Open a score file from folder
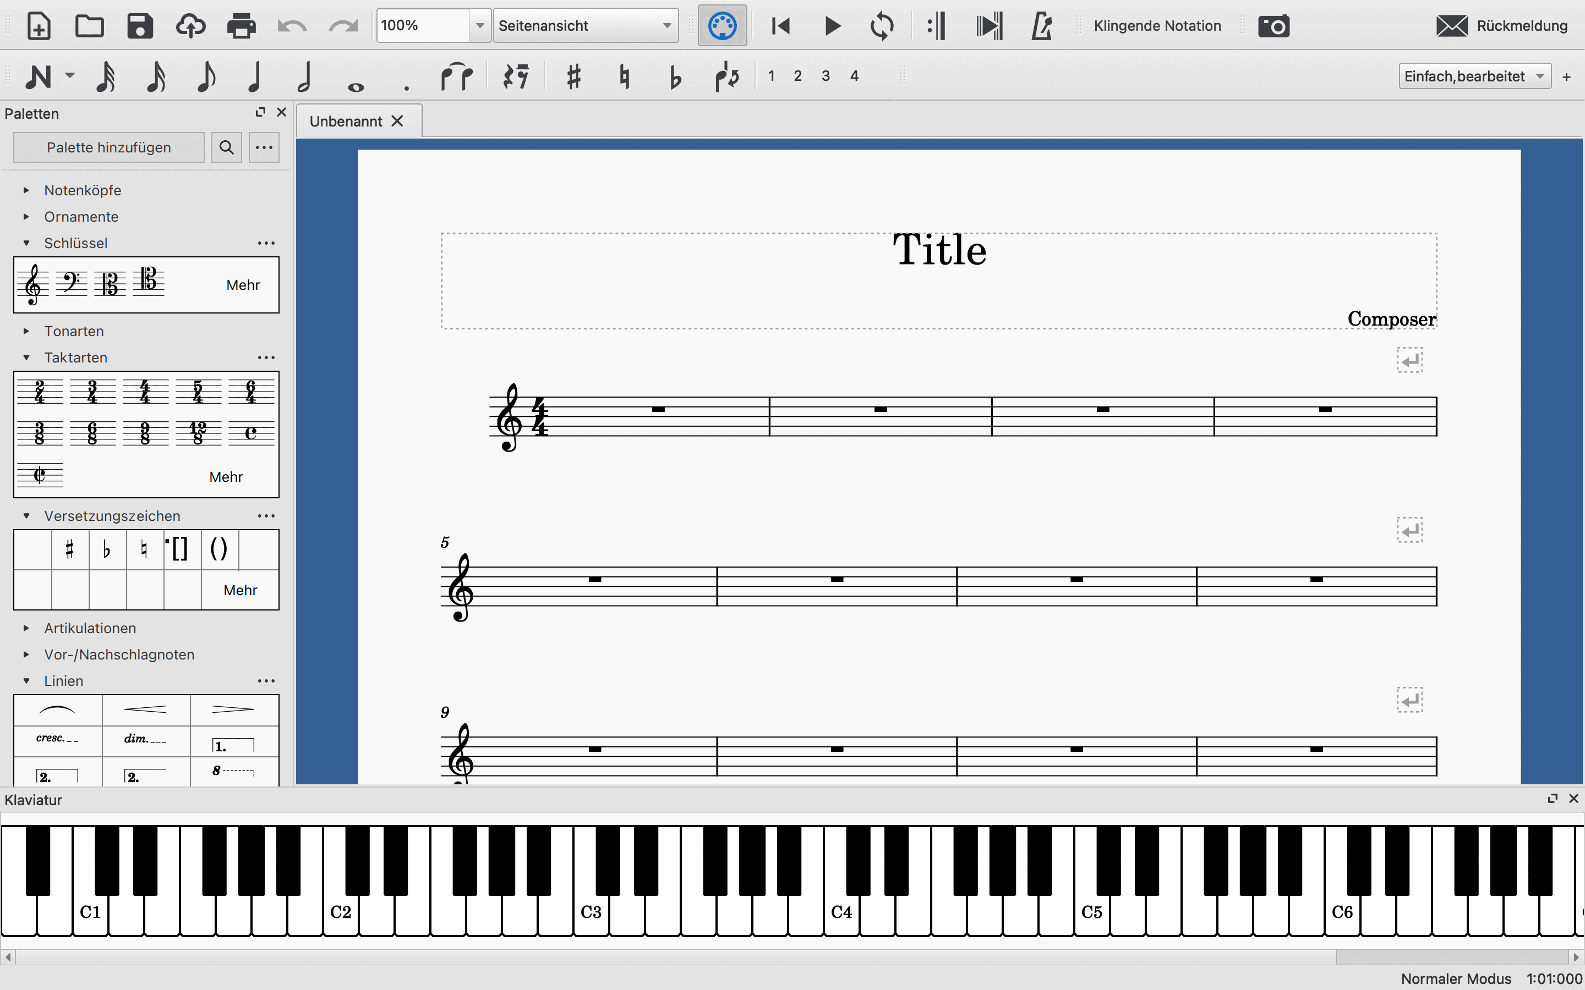Image resolution: width=1585 pixels, height=990 pixels. [x=89, y=26]
